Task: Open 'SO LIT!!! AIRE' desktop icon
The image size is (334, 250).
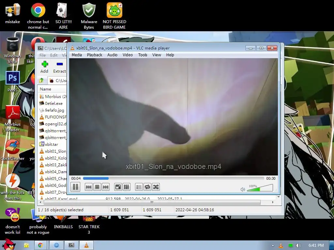Action: click(x=63, y=16)
